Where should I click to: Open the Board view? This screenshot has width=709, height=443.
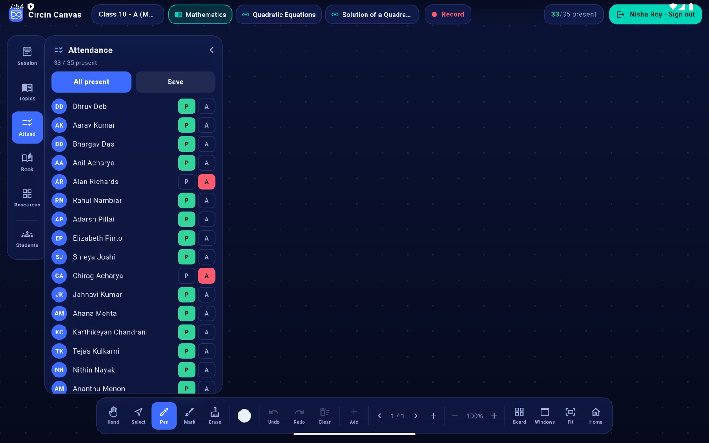[519, 416]
